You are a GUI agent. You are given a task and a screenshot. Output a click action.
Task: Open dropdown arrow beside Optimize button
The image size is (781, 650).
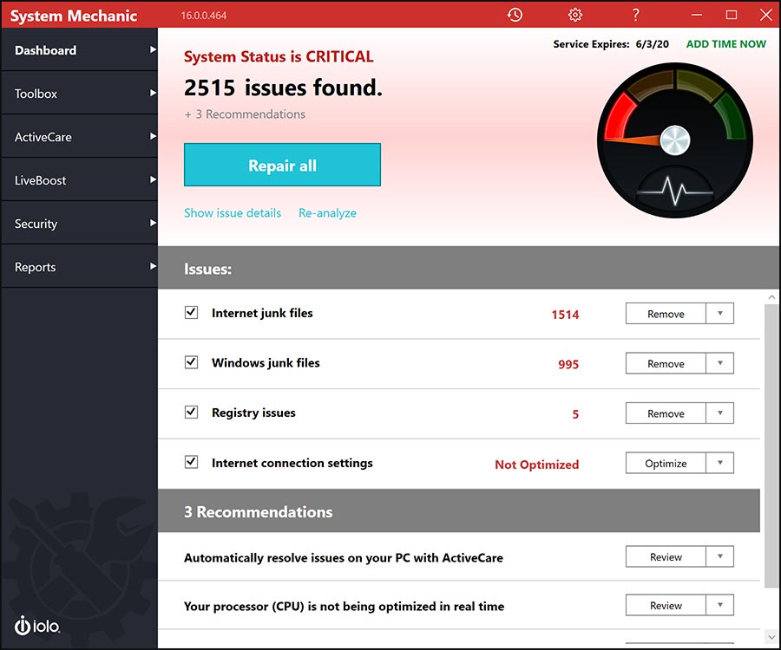click(x=719, y=463)
